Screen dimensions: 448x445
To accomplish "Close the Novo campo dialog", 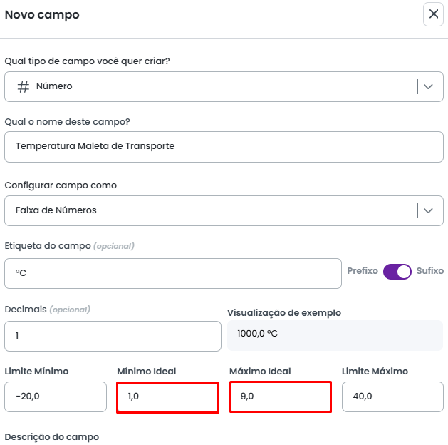I will tap(433, 14).
